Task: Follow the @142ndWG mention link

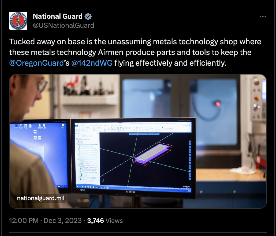Action: pyautogui.click(x=92, y=63)
